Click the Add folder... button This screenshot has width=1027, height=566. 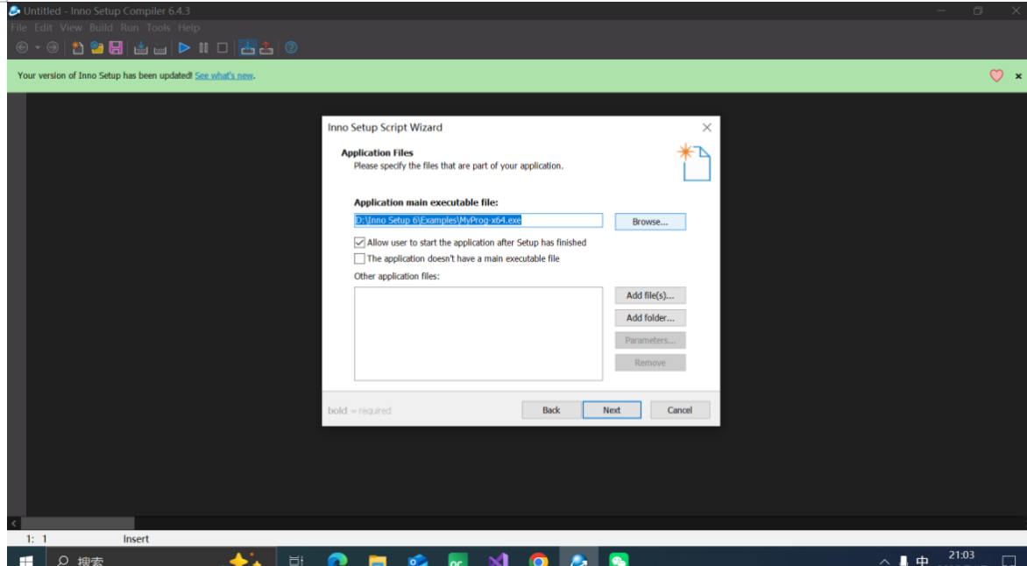[649, 318]
